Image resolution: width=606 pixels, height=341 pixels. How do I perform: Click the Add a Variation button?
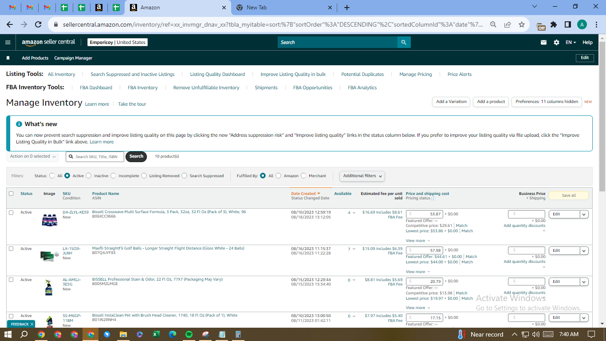tap(451, 102)
